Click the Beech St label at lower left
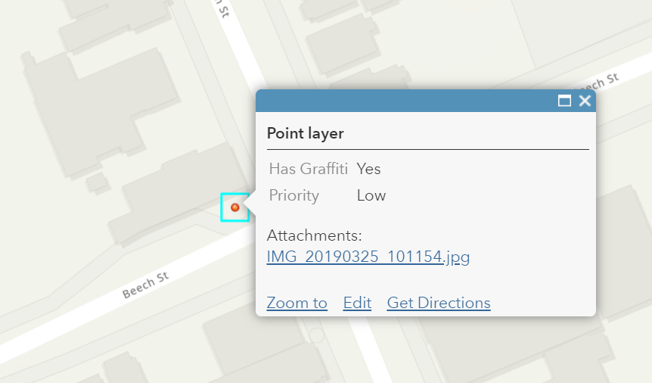Viewport: 652px width, 383px height. (x=145, y=286)
